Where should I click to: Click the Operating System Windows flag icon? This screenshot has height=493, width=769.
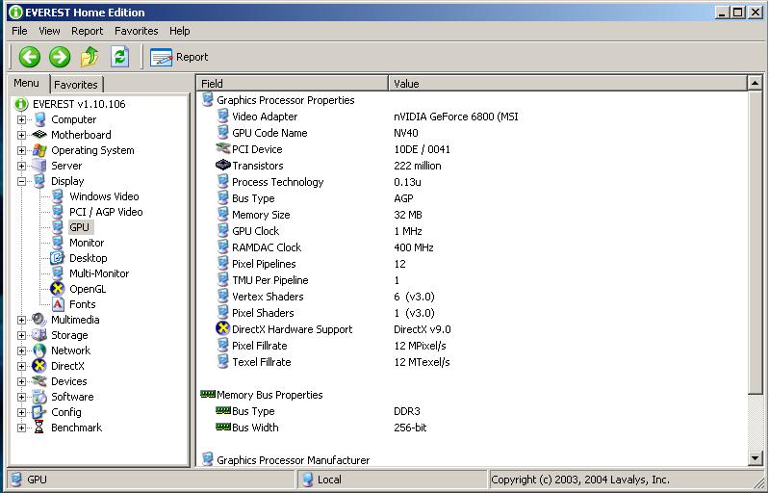click(x=39, y=150)
